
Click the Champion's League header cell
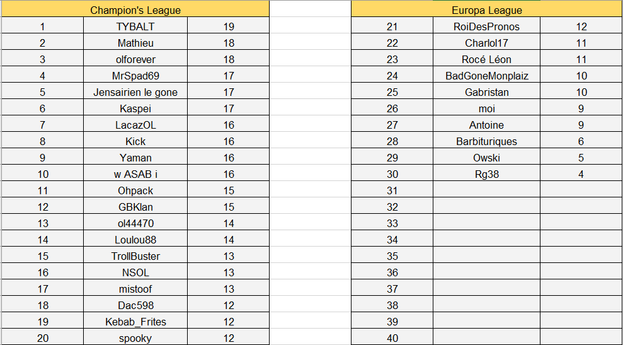pos(135,10)
